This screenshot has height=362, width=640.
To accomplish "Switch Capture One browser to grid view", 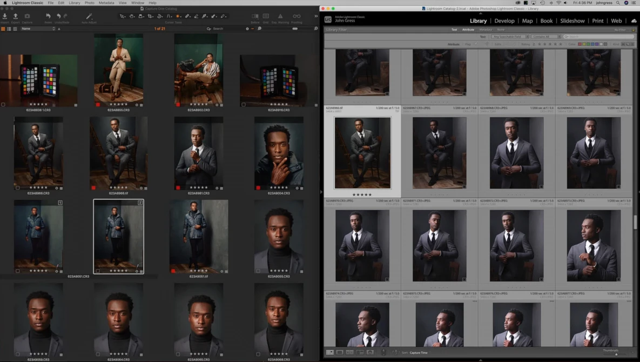I will [3, 29].
